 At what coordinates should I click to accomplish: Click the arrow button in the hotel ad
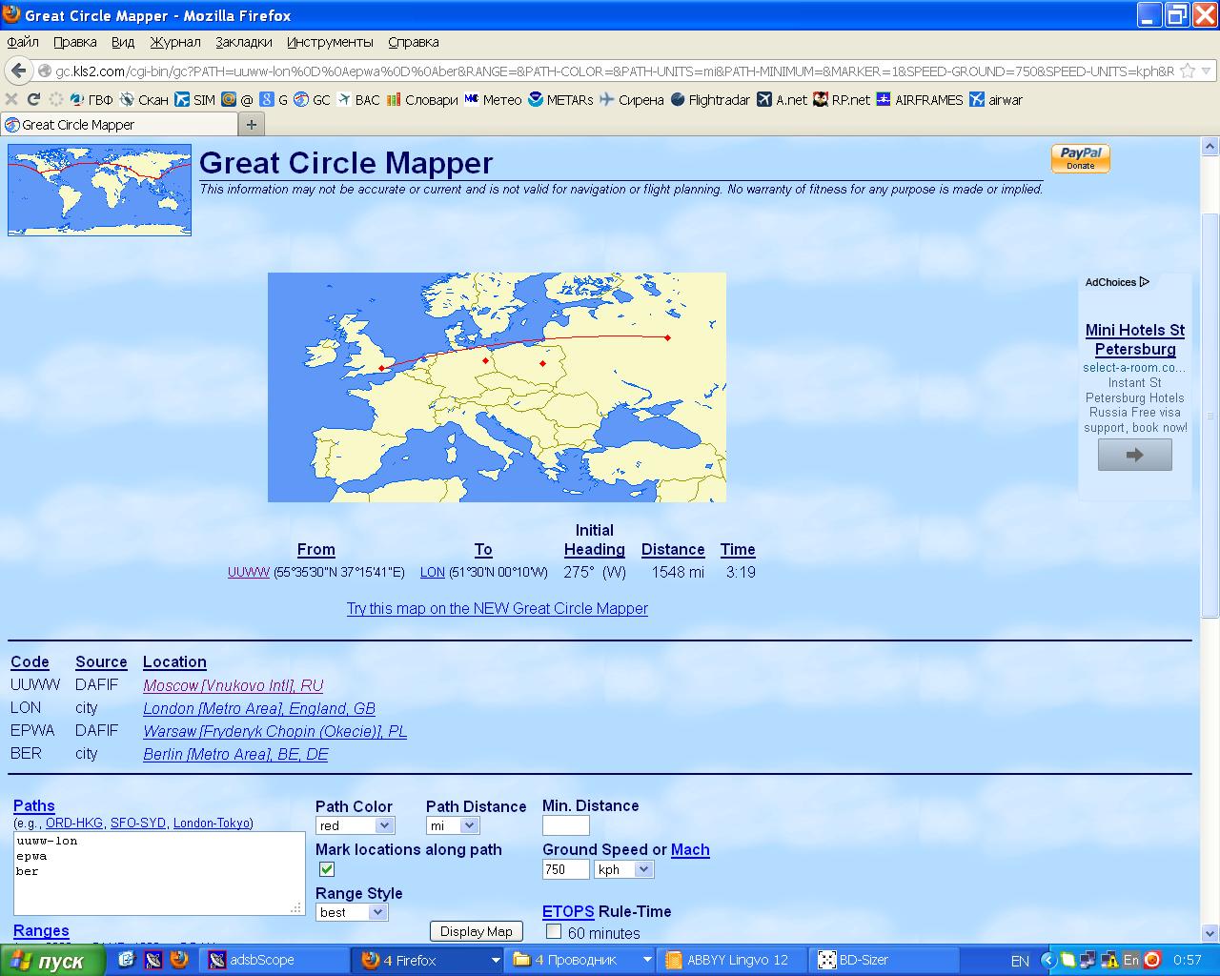click(x=1134, y=455)
